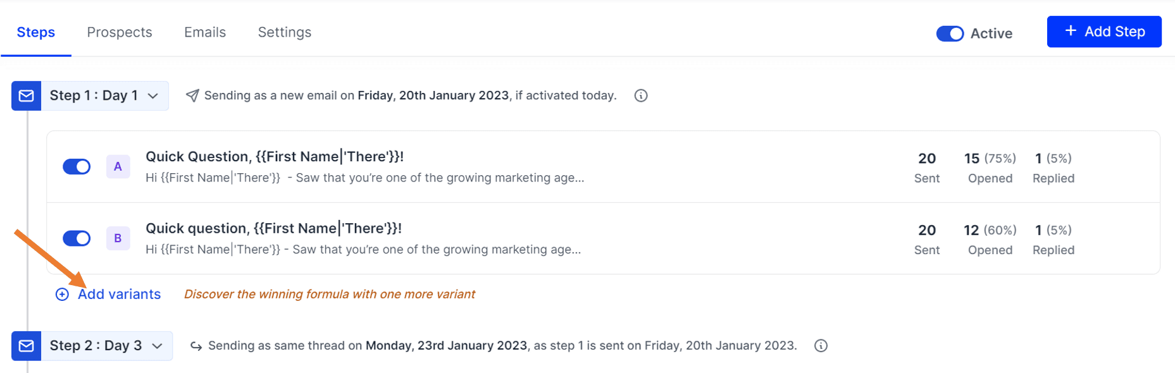Open the info tooltip icon for Step 2

(820, 346)
